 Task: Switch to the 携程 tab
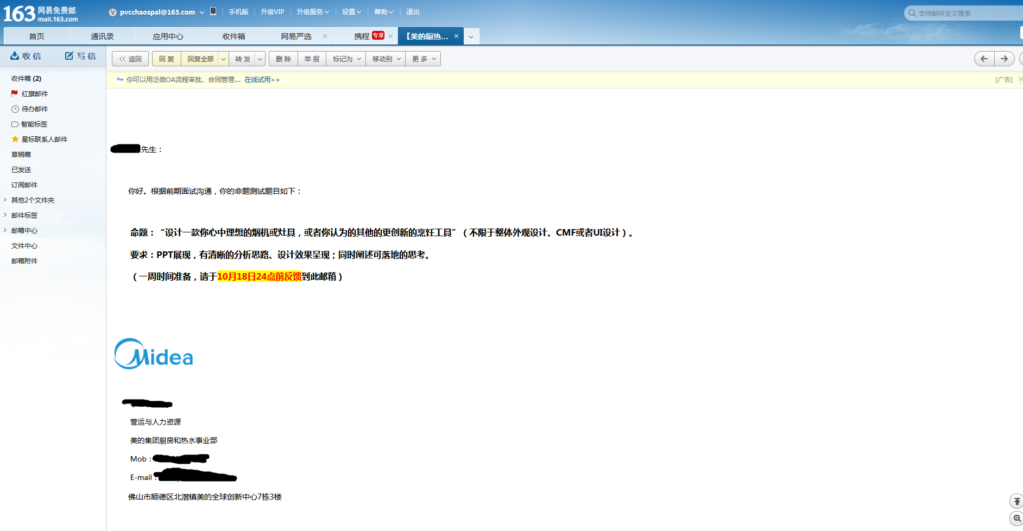click(x=362, y=36)
